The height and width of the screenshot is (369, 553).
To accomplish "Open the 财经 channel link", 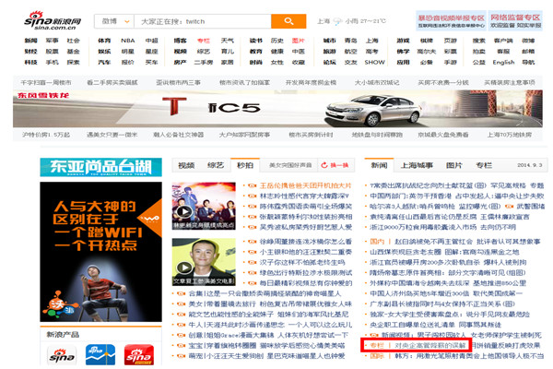I will point(30,52).
